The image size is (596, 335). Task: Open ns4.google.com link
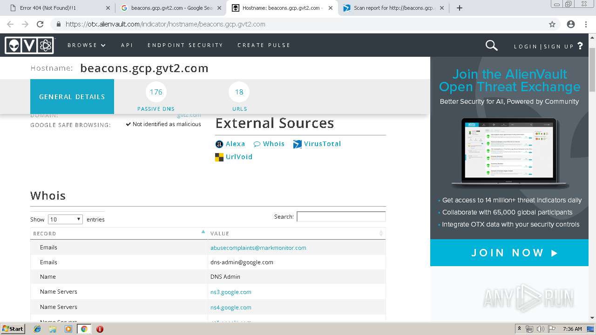point(231,308)
